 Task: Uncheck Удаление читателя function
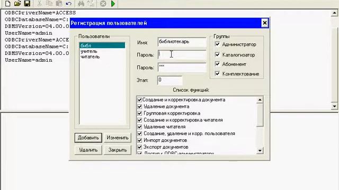tap(139, 127)
